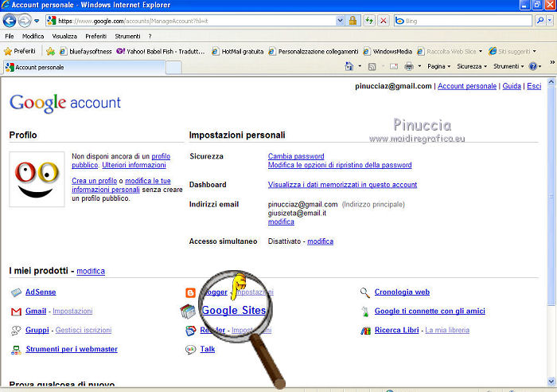Screen dimensions: 557x392
Task: Open the ? help menu
Action: coord(150,37)
